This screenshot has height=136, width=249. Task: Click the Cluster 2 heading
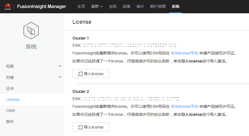pyautogui.click(x=81, y=92)
